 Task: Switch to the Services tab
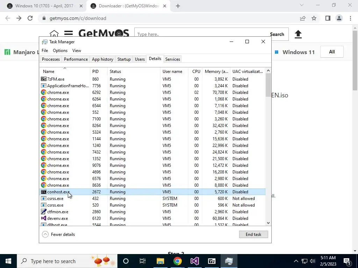(173, 59)
